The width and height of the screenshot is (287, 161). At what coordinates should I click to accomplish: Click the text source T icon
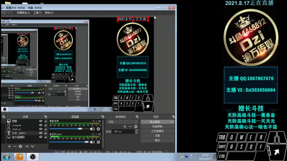[9, 133]
